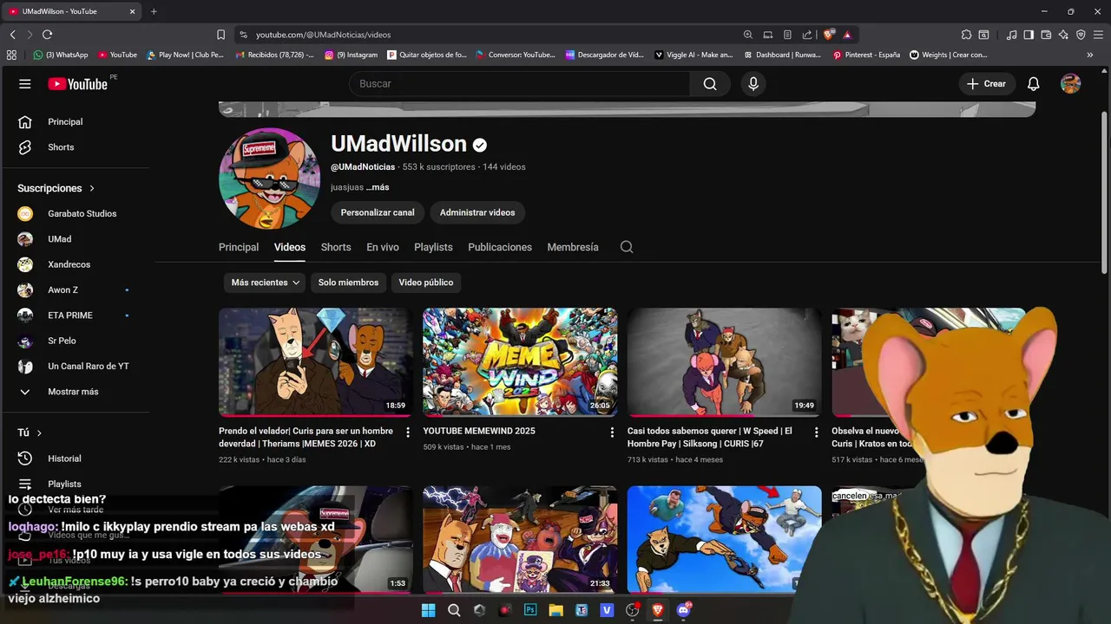Open the Prendo el velador video thumbnail
Viewport: 1111px width, 624px height.
316,362
